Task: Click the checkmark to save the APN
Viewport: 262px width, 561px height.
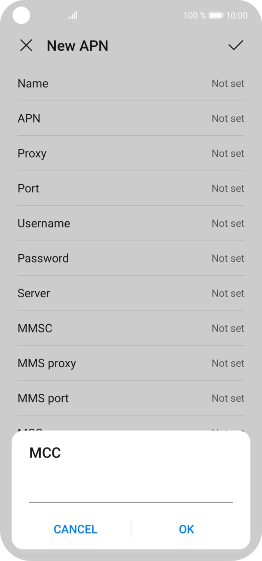Action: tap(235, 46)
